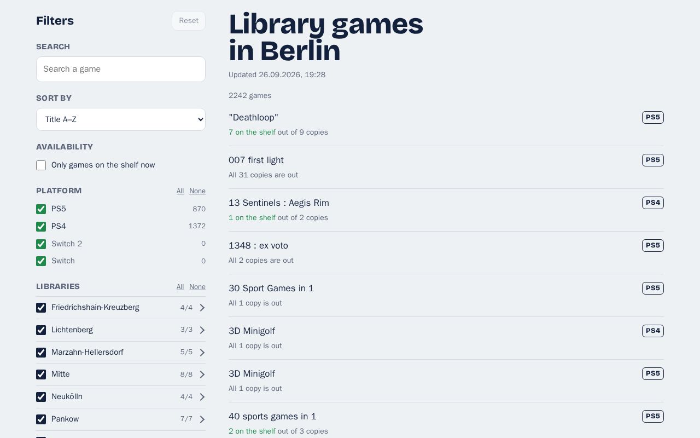700x438 pixels.
Task: Select All platforms link
Action: pyautogui.click(x=180, y=191)
